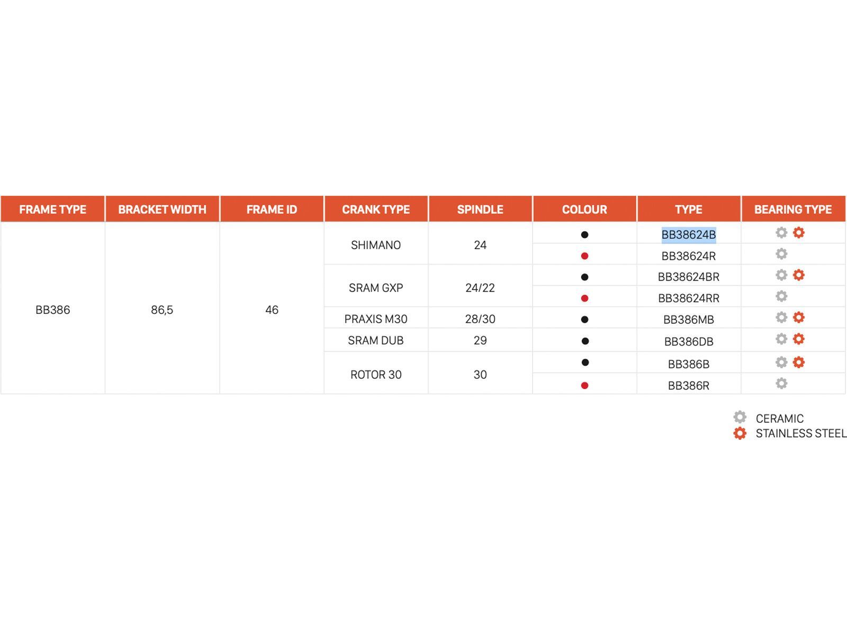Click the orange gear in BB386MB row

pyautogui.click(x=798, y=317)
